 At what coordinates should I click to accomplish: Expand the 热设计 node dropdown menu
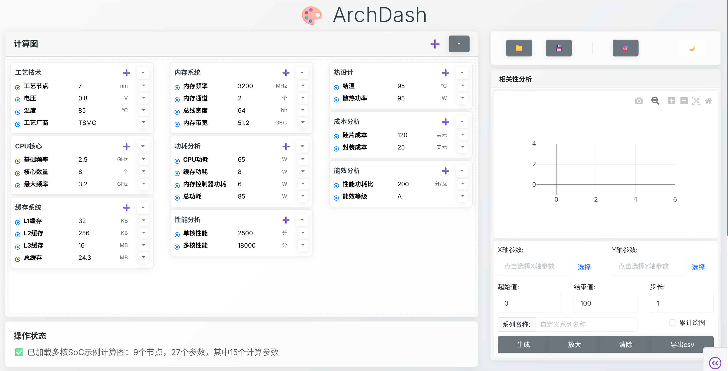click(x=461, y=73)
